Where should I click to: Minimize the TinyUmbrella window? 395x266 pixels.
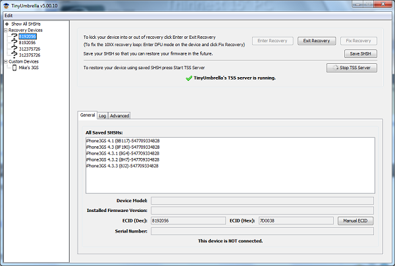click(x=357, y=5)
